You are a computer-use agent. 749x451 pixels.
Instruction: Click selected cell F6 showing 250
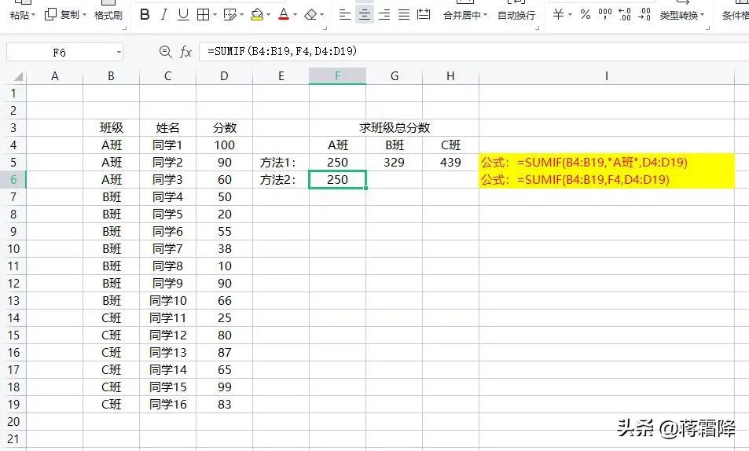338,180
